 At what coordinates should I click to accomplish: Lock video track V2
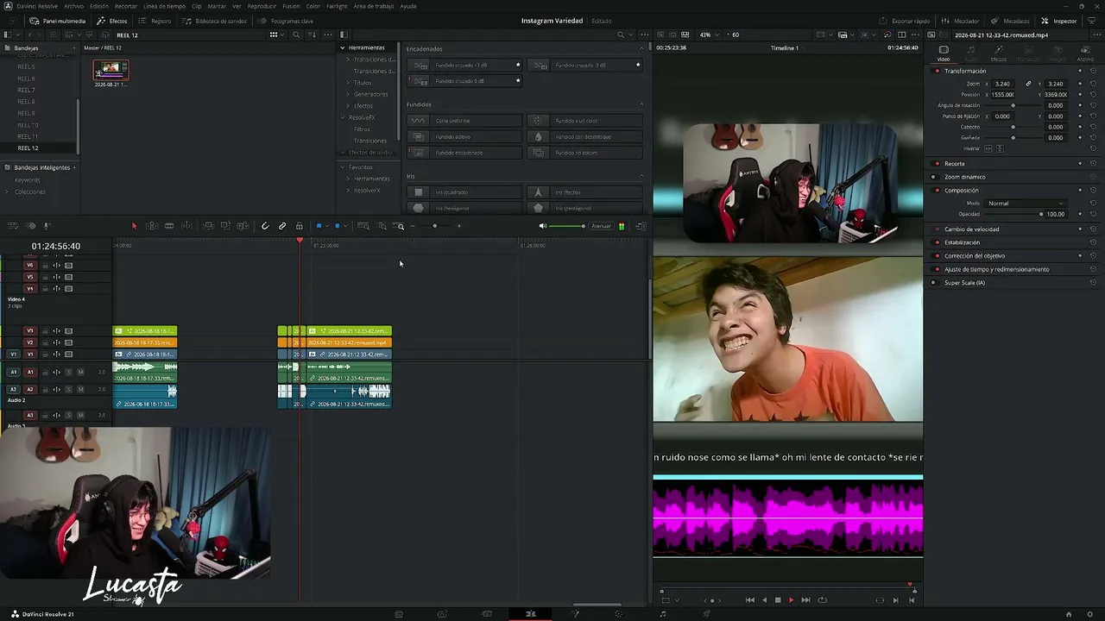(46, 342)
